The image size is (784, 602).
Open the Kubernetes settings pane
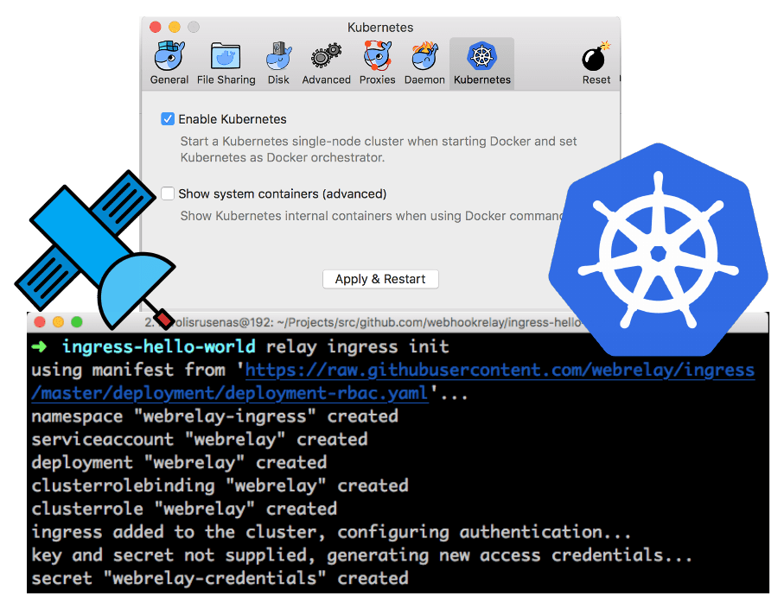pyautogui.click(x=481, y=60)
